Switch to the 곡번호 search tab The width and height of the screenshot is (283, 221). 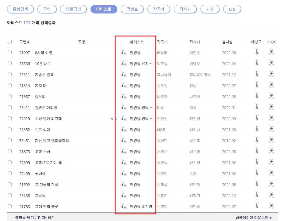pyautogui.click(x=132, y=9)
